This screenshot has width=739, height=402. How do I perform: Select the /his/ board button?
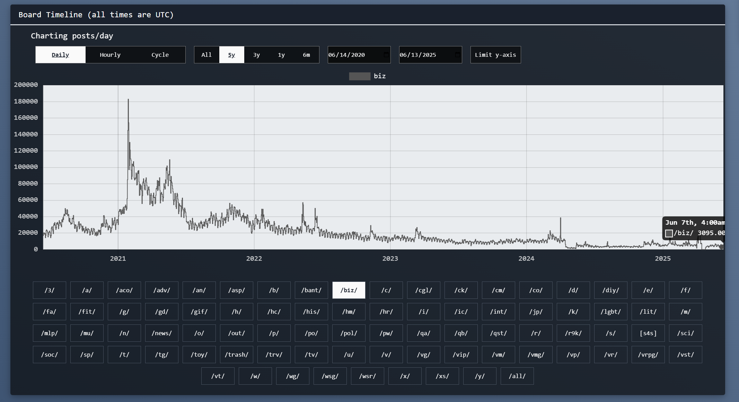pos(311,312)
